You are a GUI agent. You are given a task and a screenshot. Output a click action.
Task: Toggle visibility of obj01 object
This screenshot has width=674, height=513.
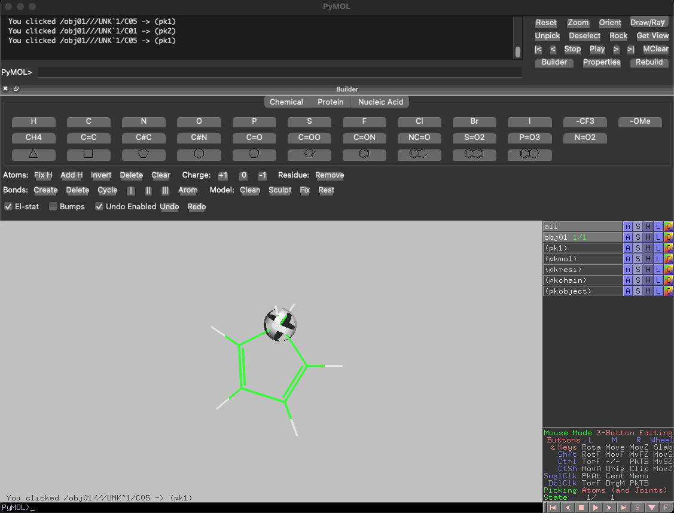tap(582, 237)
